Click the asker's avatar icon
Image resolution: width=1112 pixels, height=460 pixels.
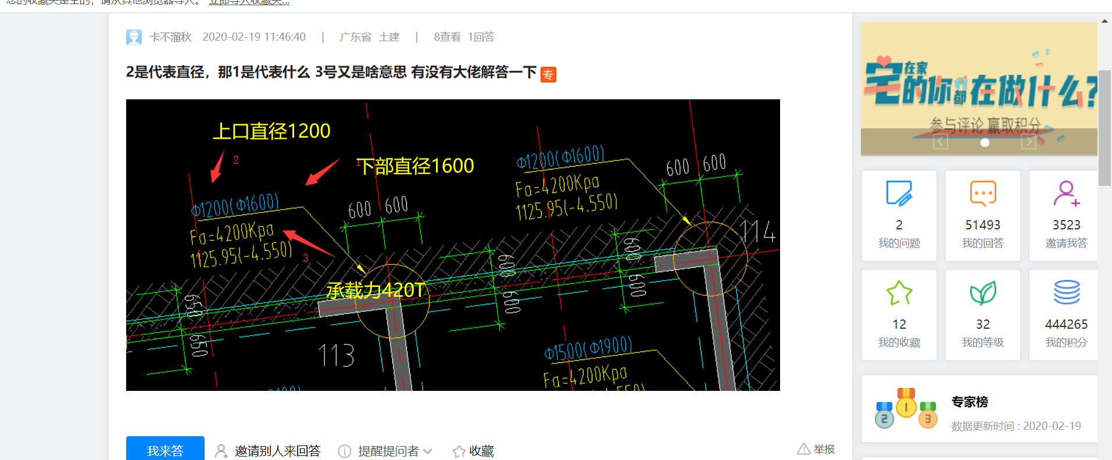[x=134, y=37]
